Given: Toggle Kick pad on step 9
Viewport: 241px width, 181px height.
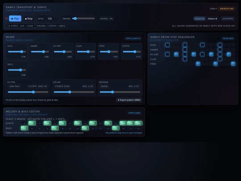Looking at the screenshot, I should coord(203,45).
